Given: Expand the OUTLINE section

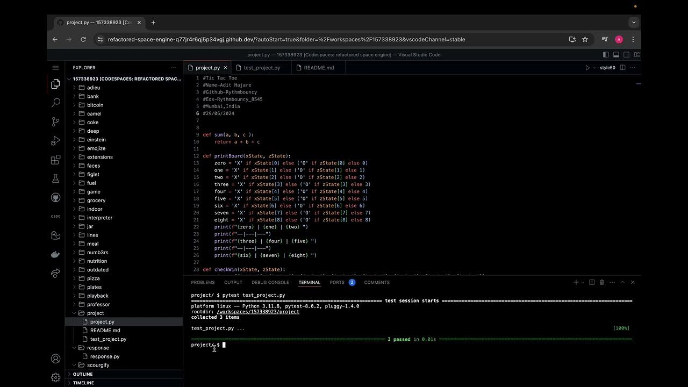Looking at the screenshot, I should [124, 374].
